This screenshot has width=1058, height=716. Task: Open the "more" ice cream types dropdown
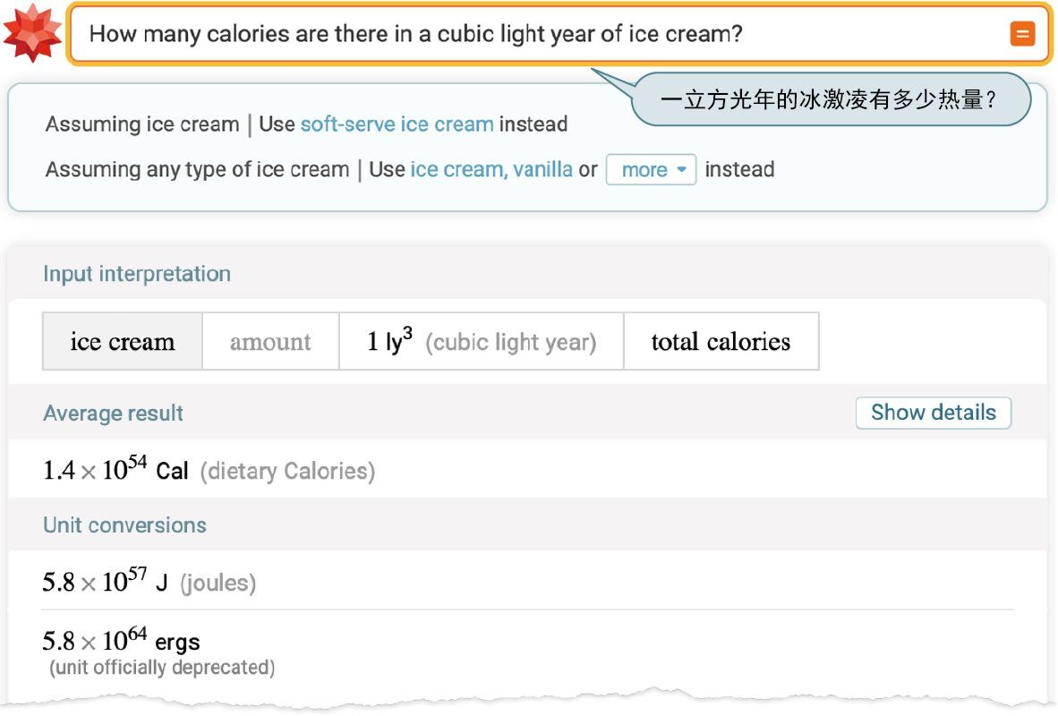[x=651, y=170]
